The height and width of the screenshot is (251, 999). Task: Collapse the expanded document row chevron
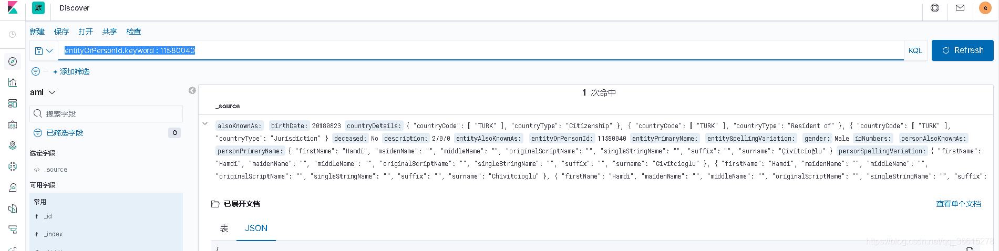pyautogui.click(x=205, y=124)
